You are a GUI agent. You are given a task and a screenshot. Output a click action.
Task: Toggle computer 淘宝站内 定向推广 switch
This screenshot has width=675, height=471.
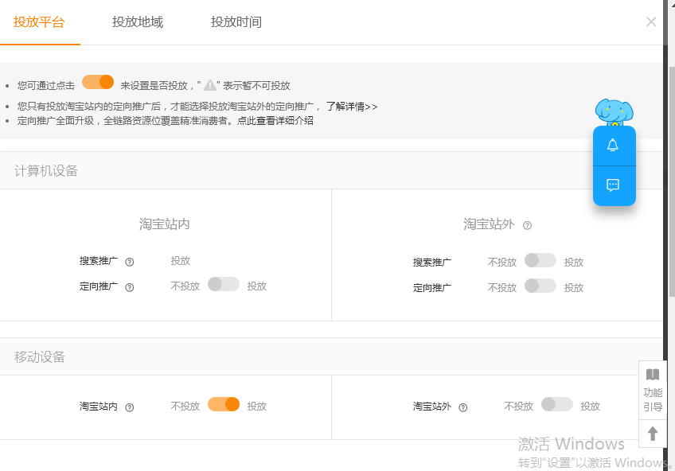pos(224,284)
